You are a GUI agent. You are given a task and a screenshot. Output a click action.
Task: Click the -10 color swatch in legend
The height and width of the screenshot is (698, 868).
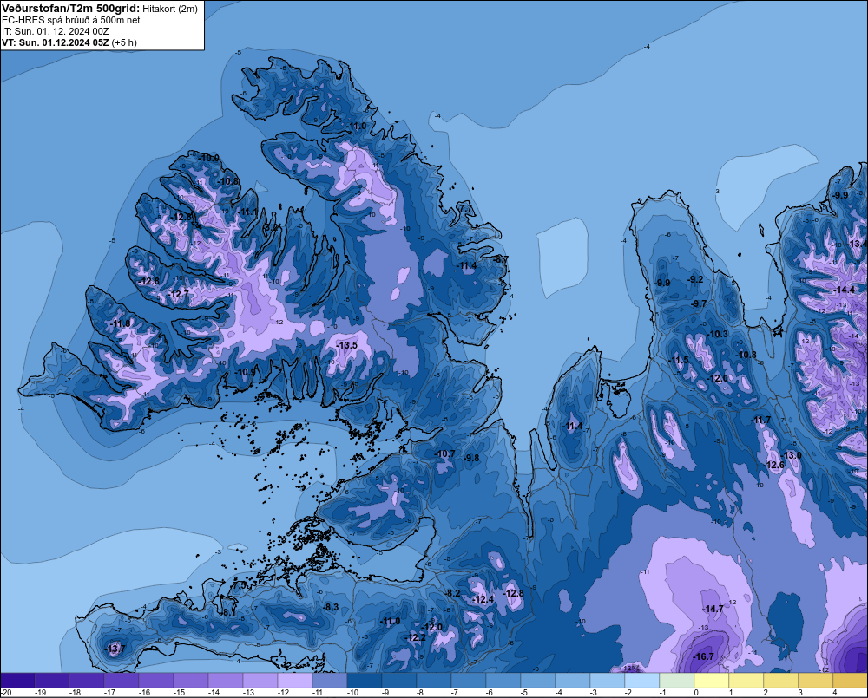[365, 680]
